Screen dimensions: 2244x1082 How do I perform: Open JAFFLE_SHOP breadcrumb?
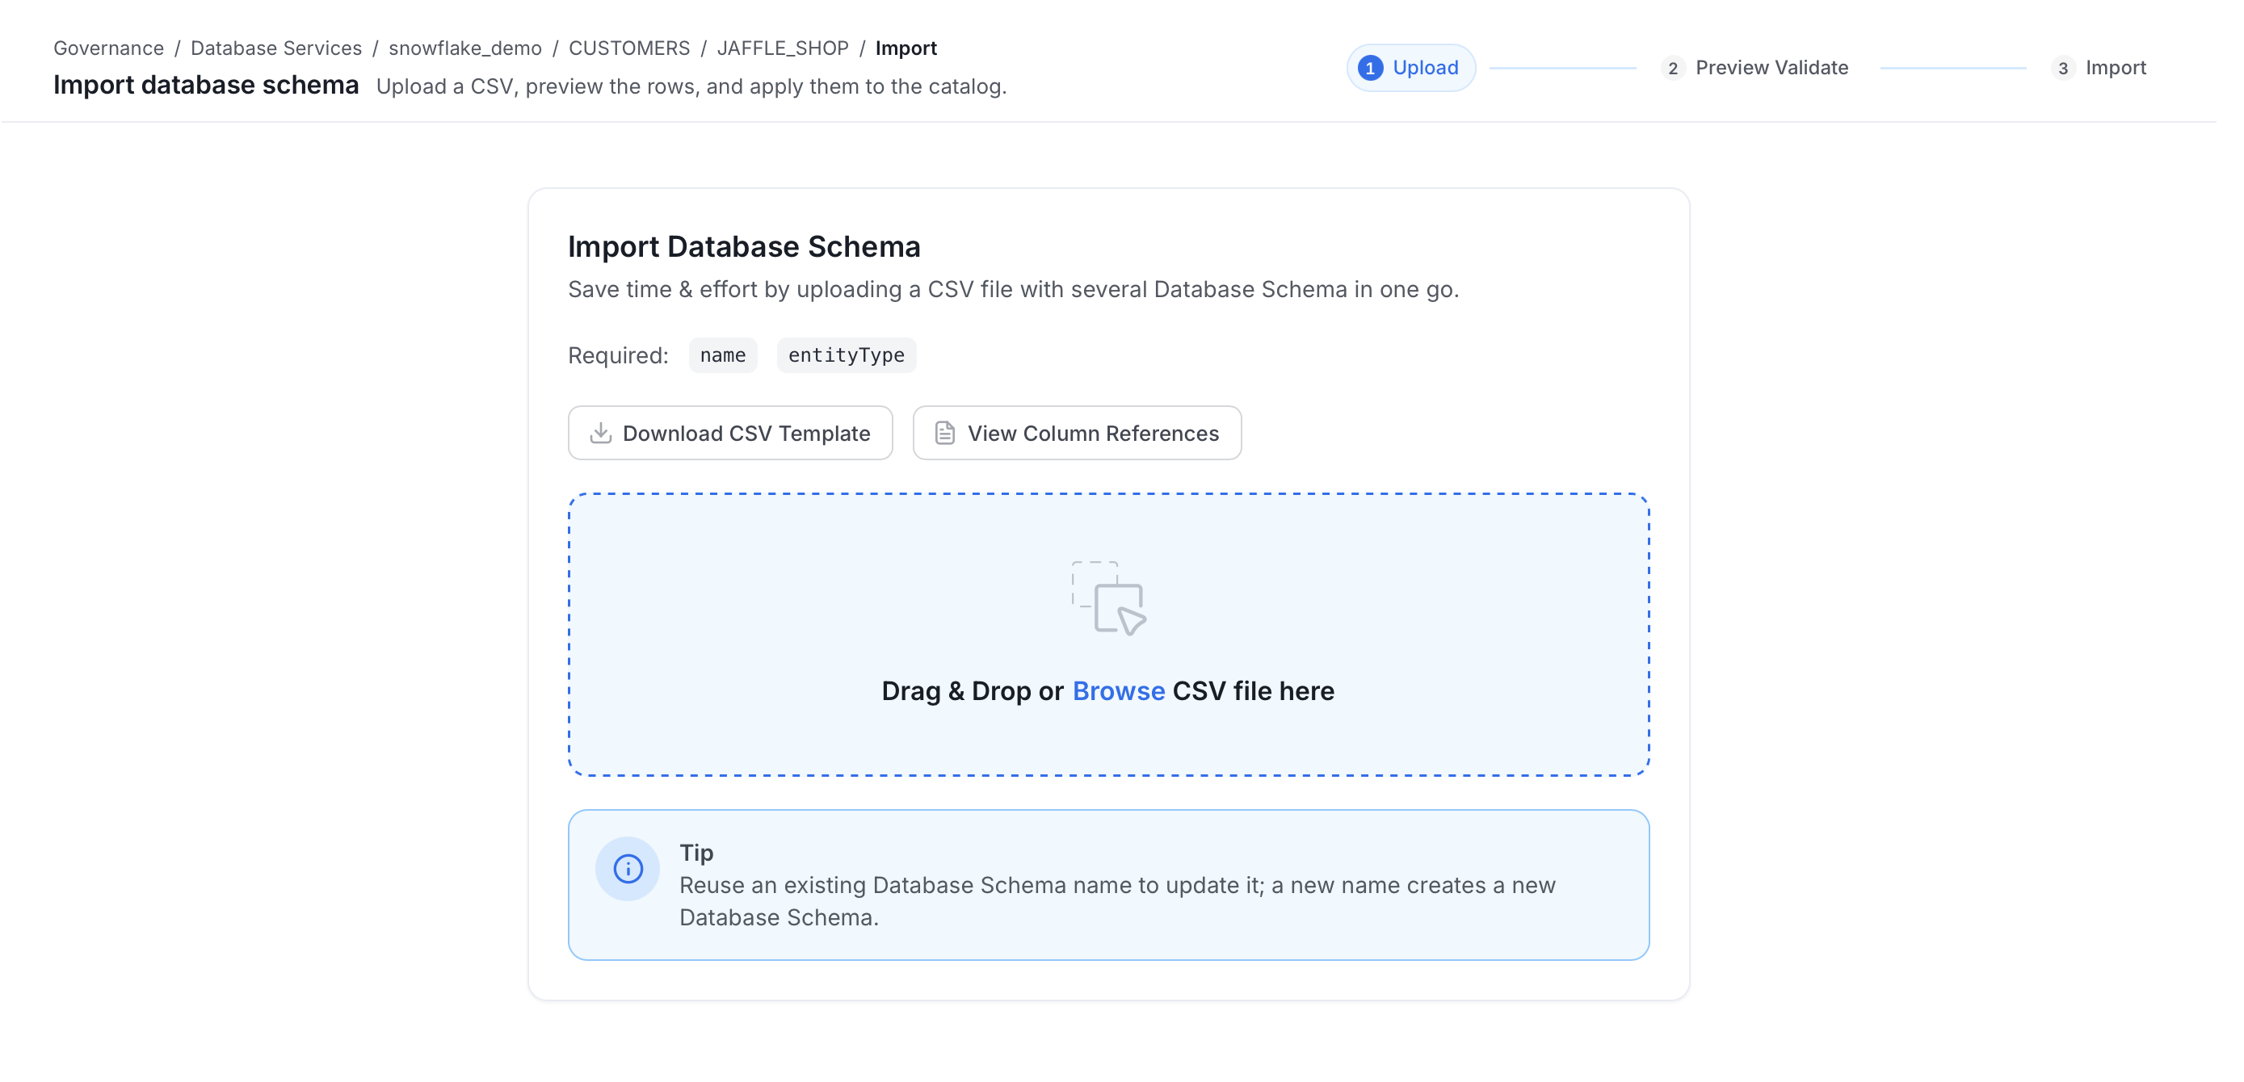point(782,48)
